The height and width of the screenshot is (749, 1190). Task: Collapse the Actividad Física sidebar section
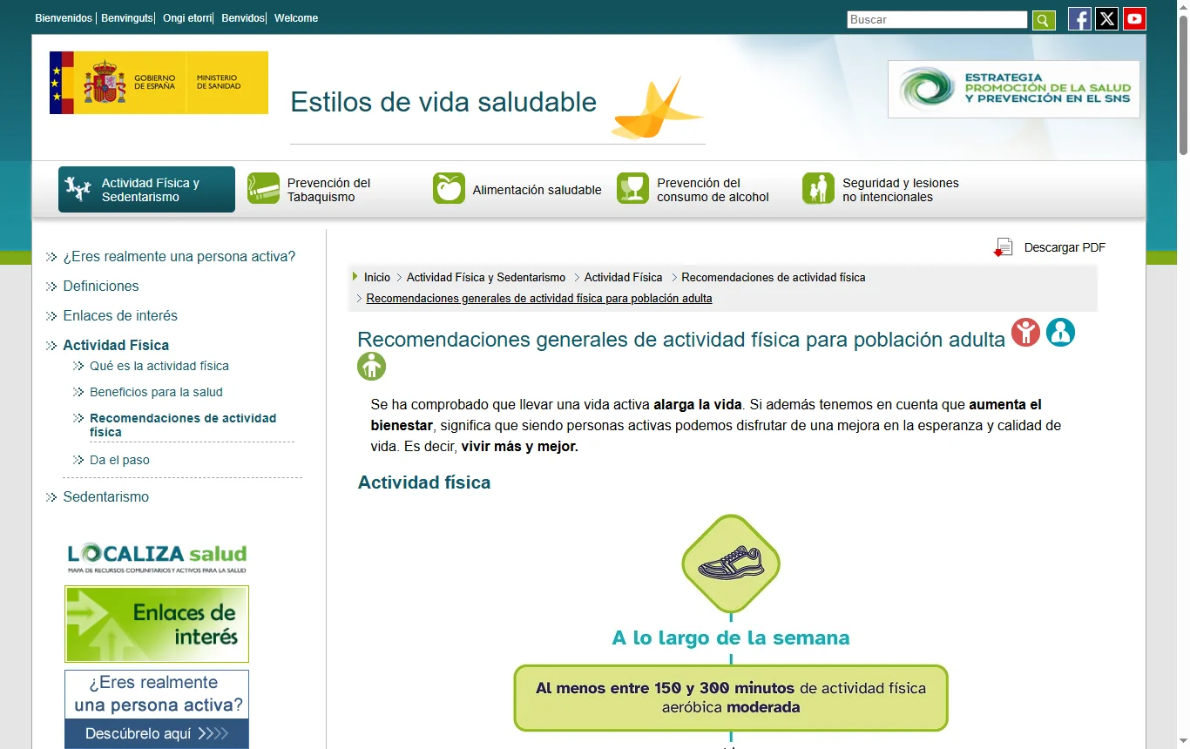pyautogui.click(x=116, y=346)
